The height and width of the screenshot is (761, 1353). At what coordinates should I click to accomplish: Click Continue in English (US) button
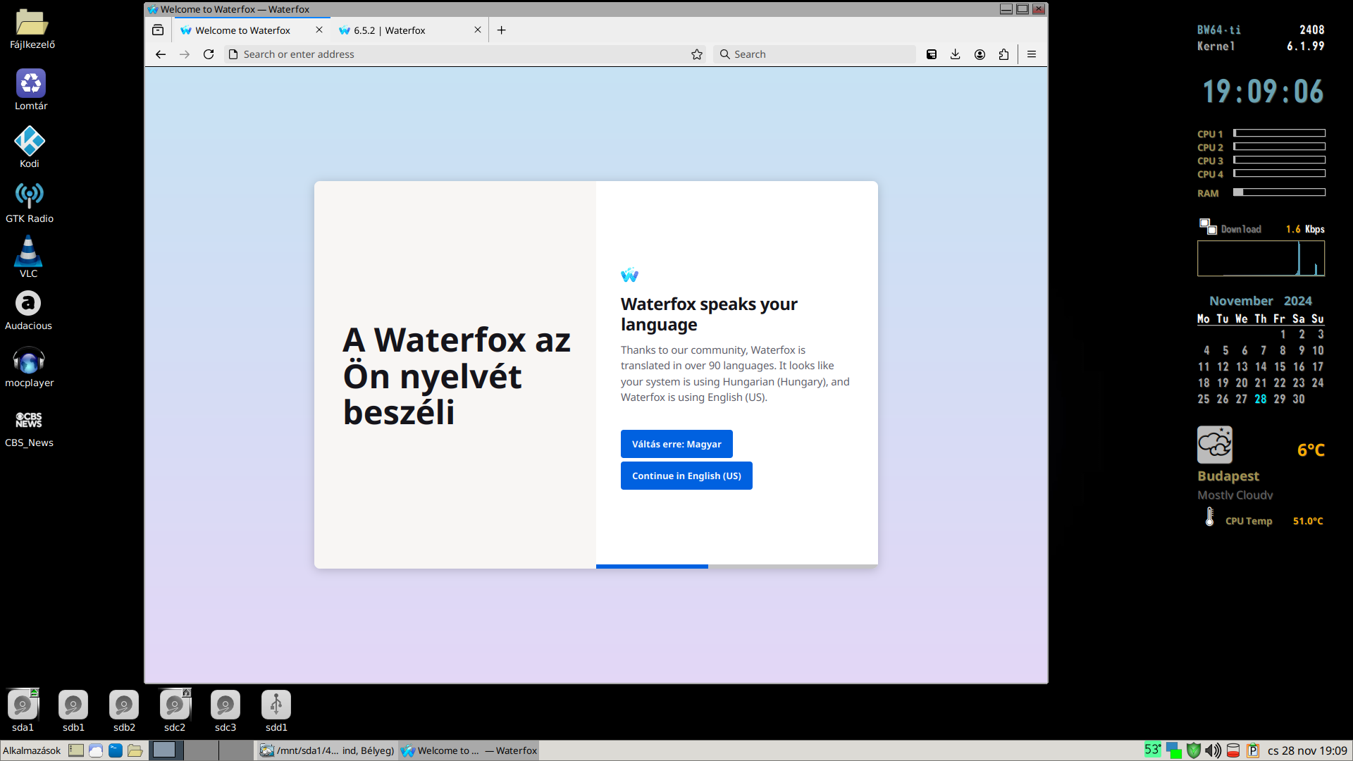[686, 476]
